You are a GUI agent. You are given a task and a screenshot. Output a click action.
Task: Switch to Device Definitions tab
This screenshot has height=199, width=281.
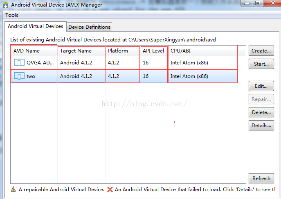pyautogui.click(x=89, y=27)
